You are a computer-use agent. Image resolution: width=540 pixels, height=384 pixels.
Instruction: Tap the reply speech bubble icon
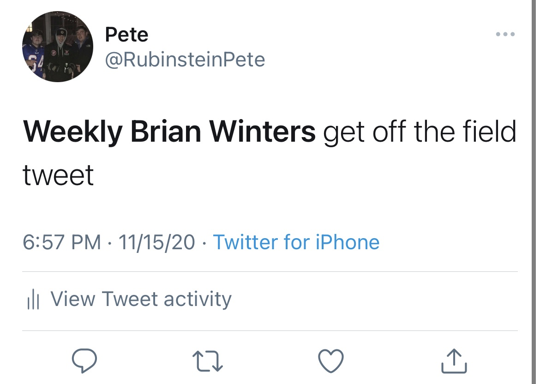click(84, 361)
